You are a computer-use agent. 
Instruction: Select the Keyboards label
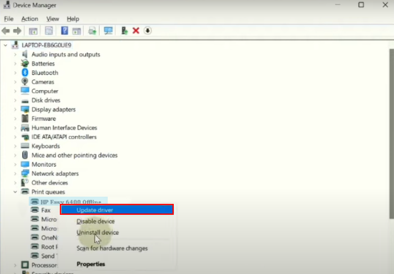click(45, 146)
